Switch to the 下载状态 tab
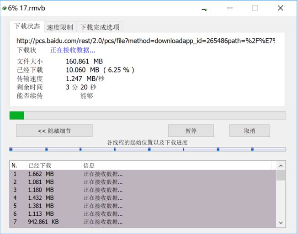The width and height of the screenshot is (297, 234). click(27, 26)
